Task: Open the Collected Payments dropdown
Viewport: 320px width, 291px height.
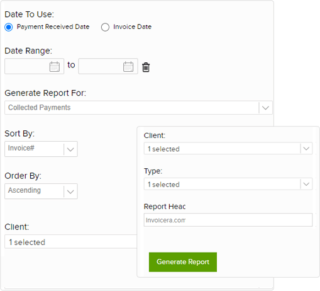Action: tap(138, 108)
